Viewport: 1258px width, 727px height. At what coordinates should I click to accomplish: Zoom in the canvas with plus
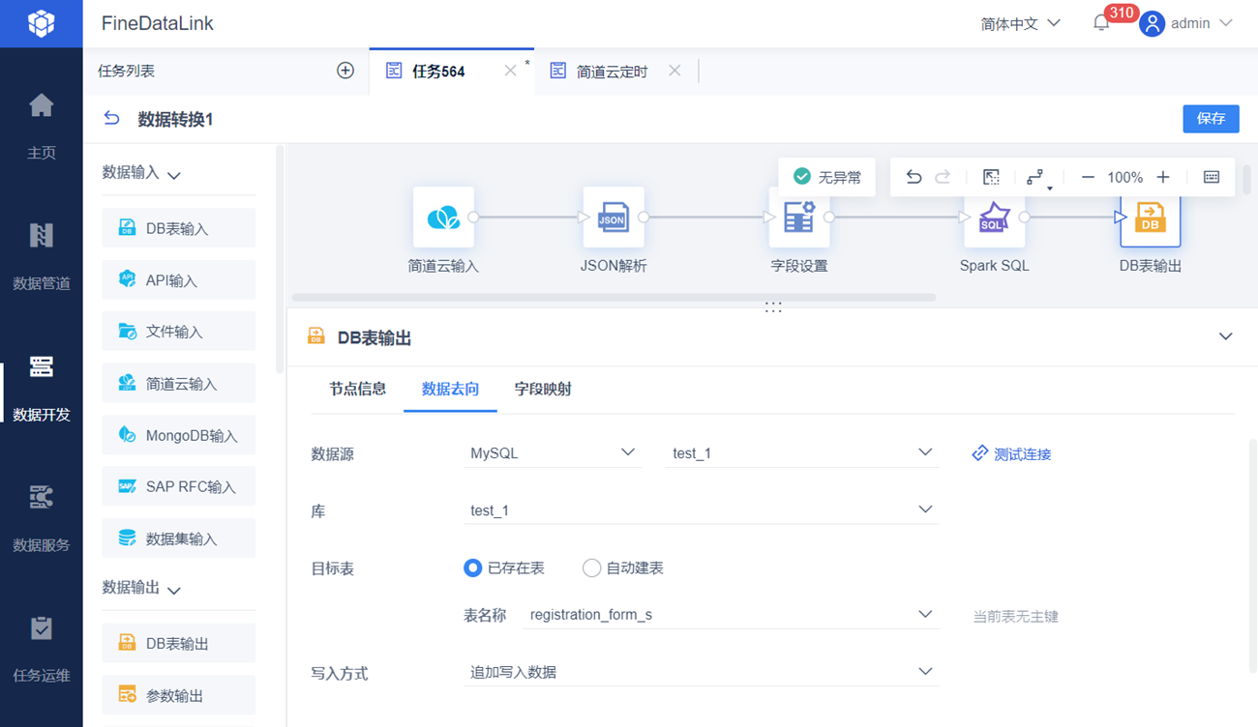coord(1163,177)
